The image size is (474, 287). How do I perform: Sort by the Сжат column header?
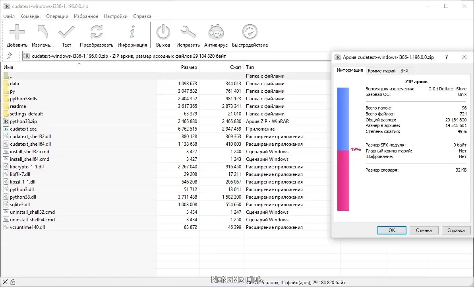[x=222, y=67]
